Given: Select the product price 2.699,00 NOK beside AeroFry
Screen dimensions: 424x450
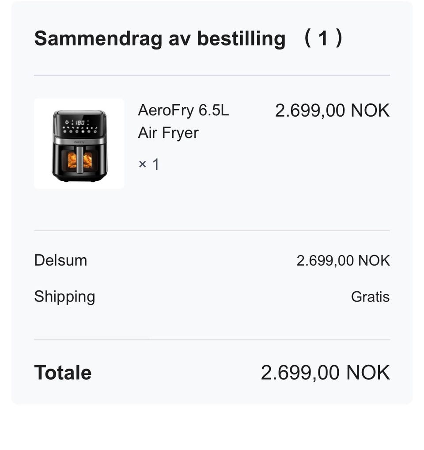Looking at the screenshot, I should [332, 111].
